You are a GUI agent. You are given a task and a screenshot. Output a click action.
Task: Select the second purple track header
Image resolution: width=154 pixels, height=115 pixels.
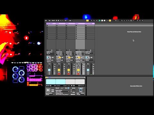(x=61, y=23)
